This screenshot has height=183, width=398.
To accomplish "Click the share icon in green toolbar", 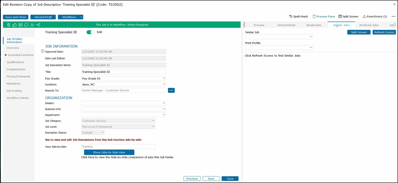I will coord(38,25).
